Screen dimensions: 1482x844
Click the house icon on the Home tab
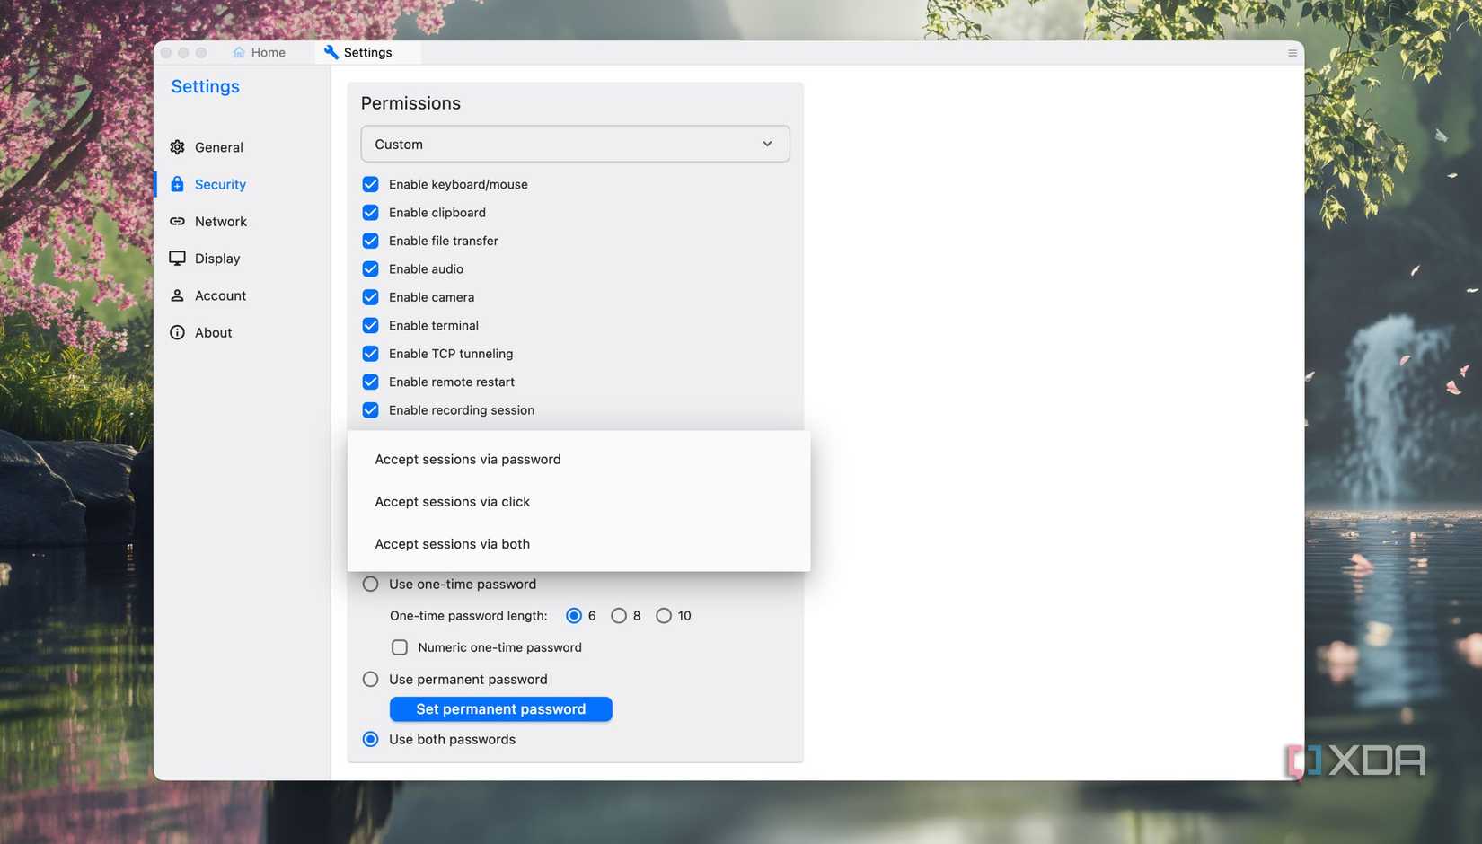coord(237,51)
